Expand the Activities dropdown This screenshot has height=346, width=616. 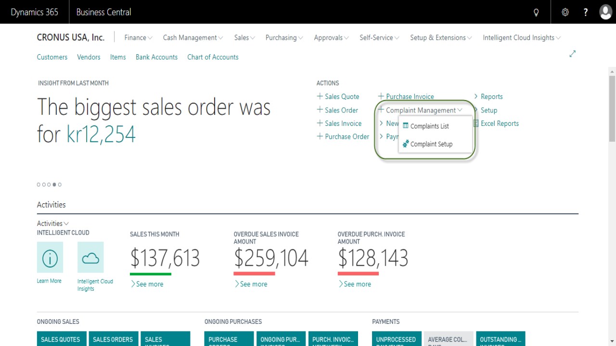[x=53, y=223]
